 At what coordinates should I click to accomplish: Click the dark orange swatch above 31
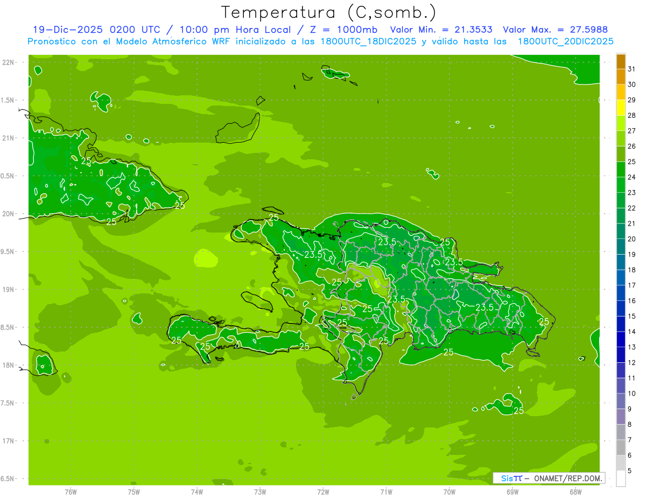(x=621, y=61)
